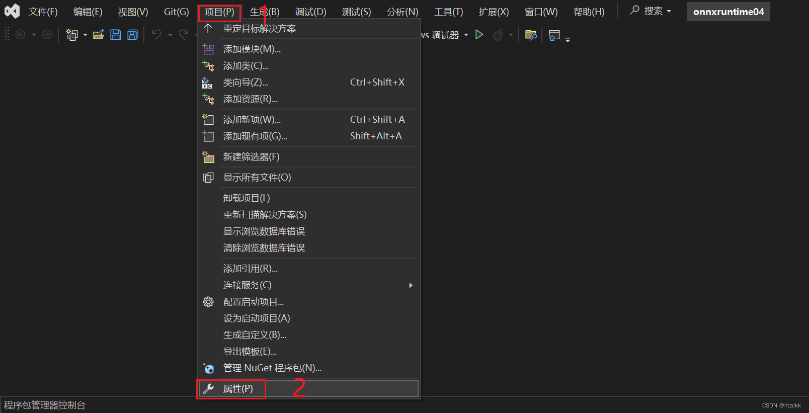Viewport: 809px width, 413px height.
Task: Open the 调试(D) menu
Action: coord(311,12)
